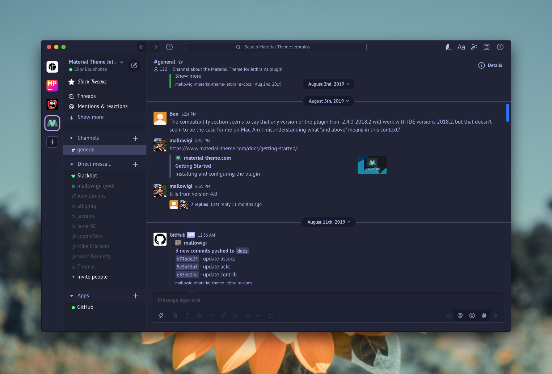Open the August 2nd, 2019 date dropdown
Viewport: 552px width, 374px height.
pyautogui.click(x=329, y=84)
